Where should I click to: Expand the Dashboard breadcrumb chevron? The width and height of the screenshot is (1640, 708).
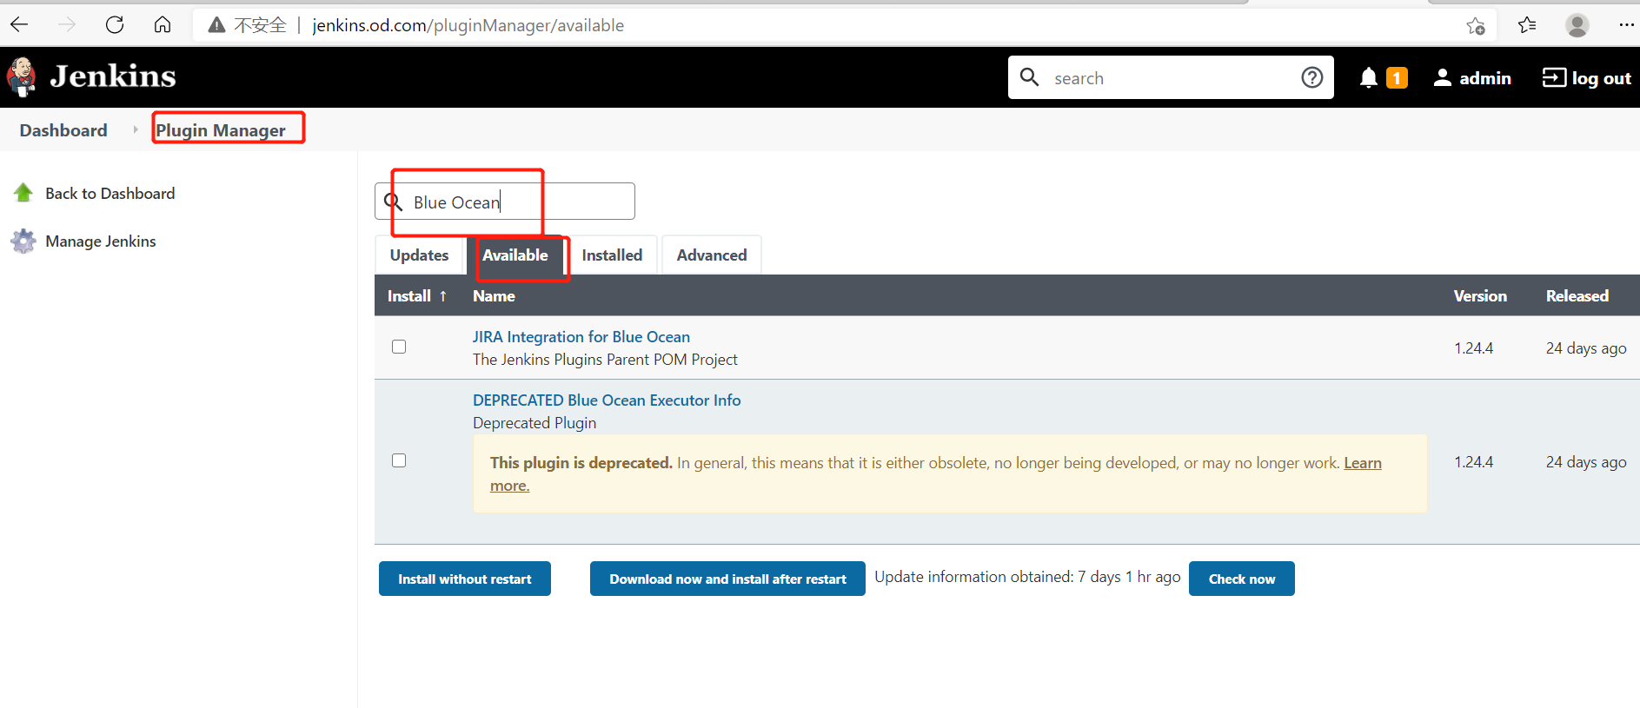(x=135, y=130)
